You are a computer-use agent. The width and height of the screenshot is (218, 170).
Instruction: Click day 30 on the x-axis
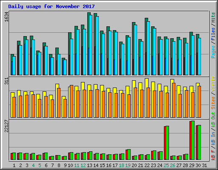click(198, 165)
